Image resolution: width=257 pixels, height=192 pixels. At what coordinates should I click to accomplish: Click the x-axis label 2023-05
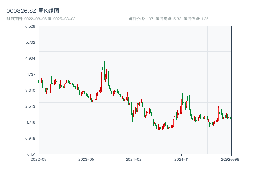(x=86, y=159)
